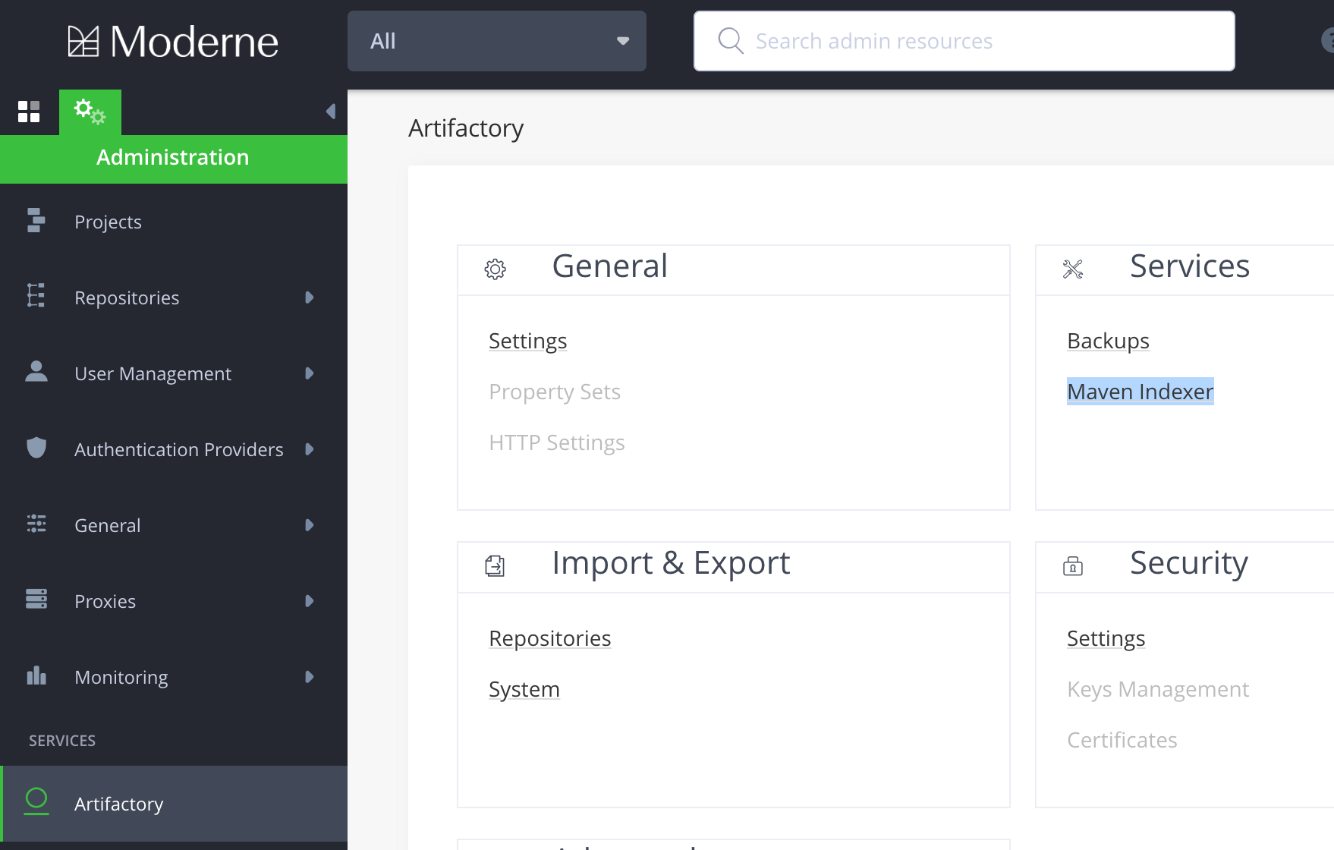The image size is (1334, 850).
Task: Click the Authentication Providers shield icon
Action: point(36,448)
